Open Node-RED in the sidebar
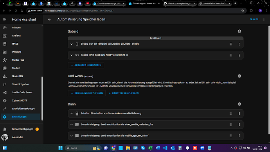The width and height of the screenshot is (270, 152). pos(21,76)
